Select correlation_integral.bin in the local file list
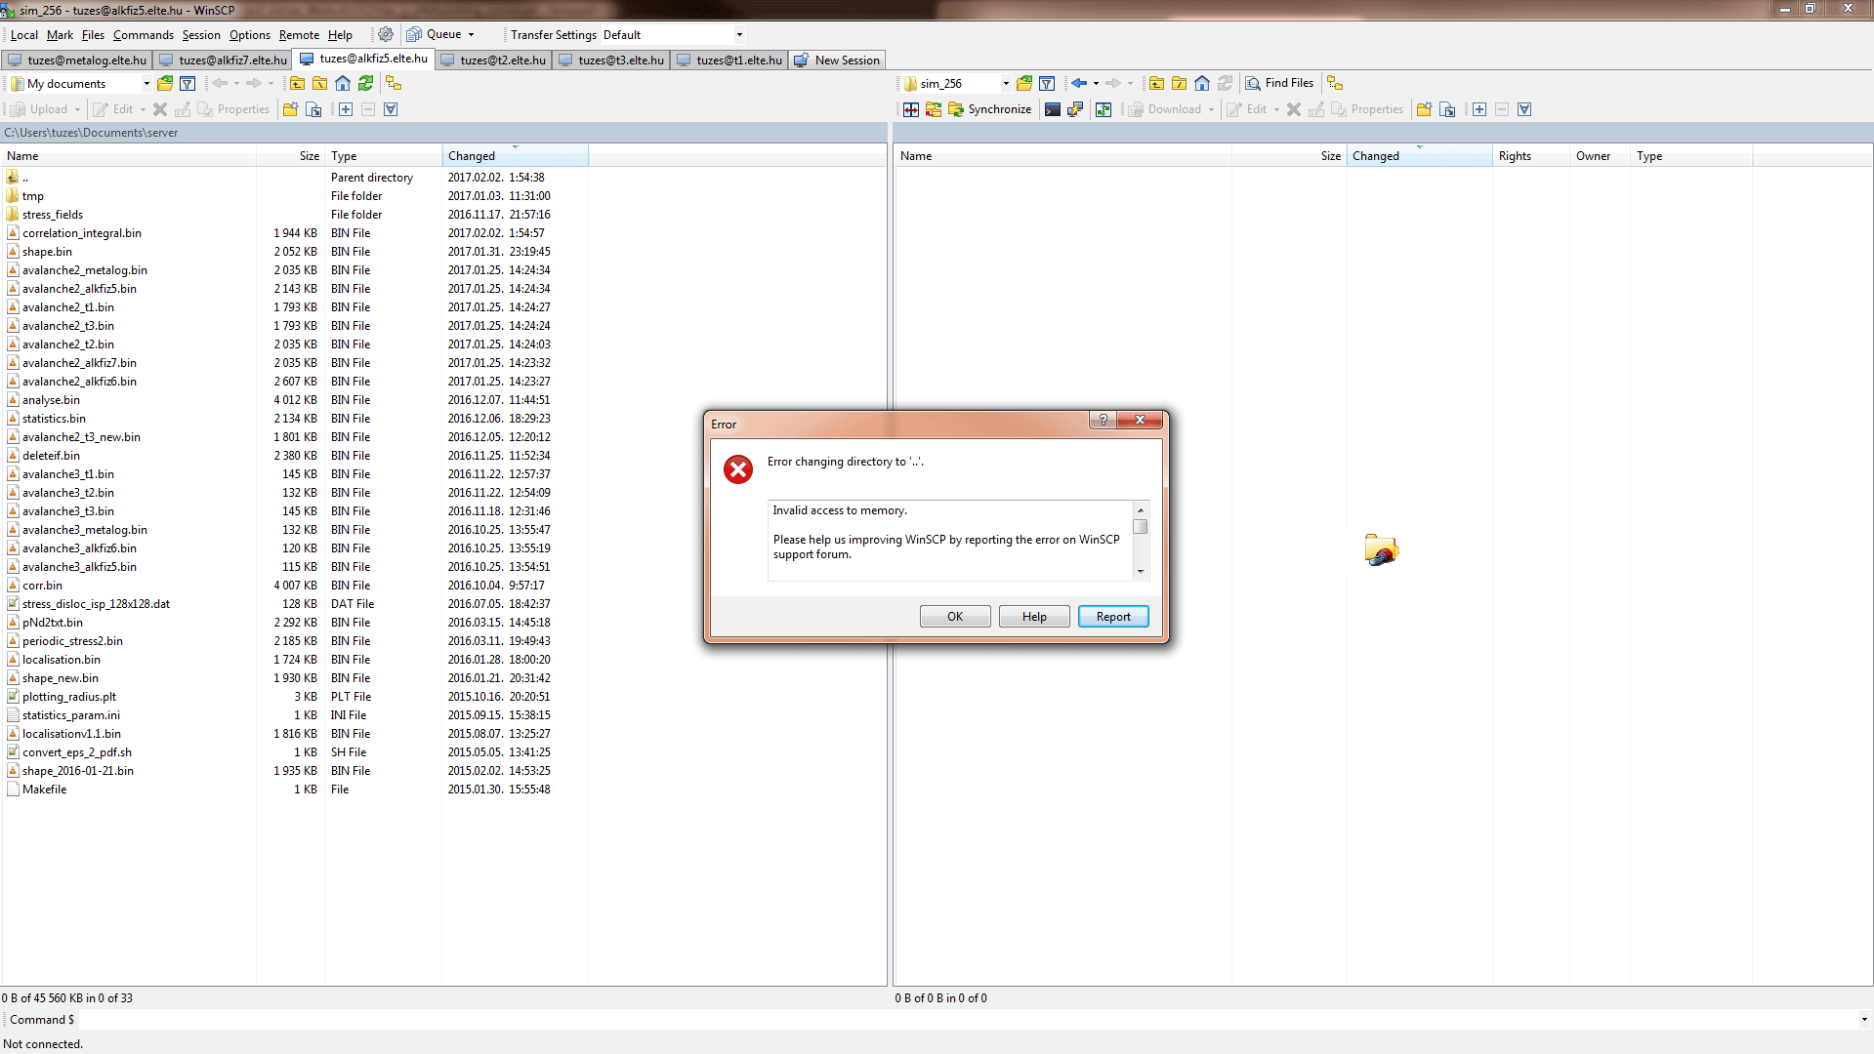The image size is (1874, 1054). coord(82,233)
